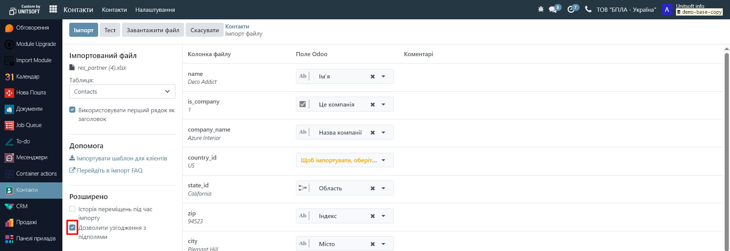Expand the Contacts sheet dropdown

click(122, 92)
